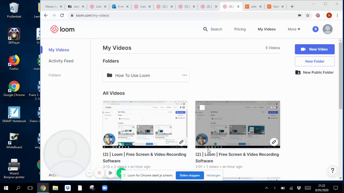Open the 3:13 video thumbnail

click(x=145, y=124)
